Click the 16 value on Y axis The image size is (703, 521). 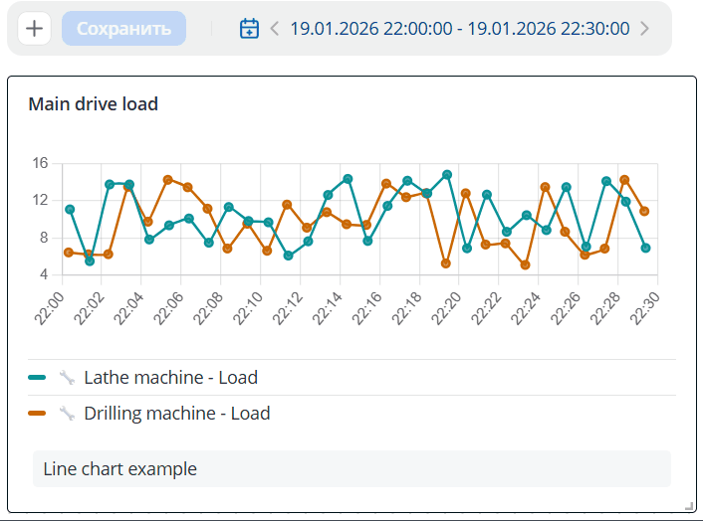coord(40,162)
